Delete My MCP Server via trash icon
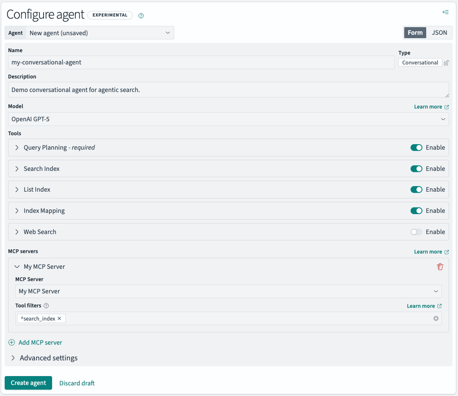This screenshot has width=458, height=396. [x=440, y=267]
